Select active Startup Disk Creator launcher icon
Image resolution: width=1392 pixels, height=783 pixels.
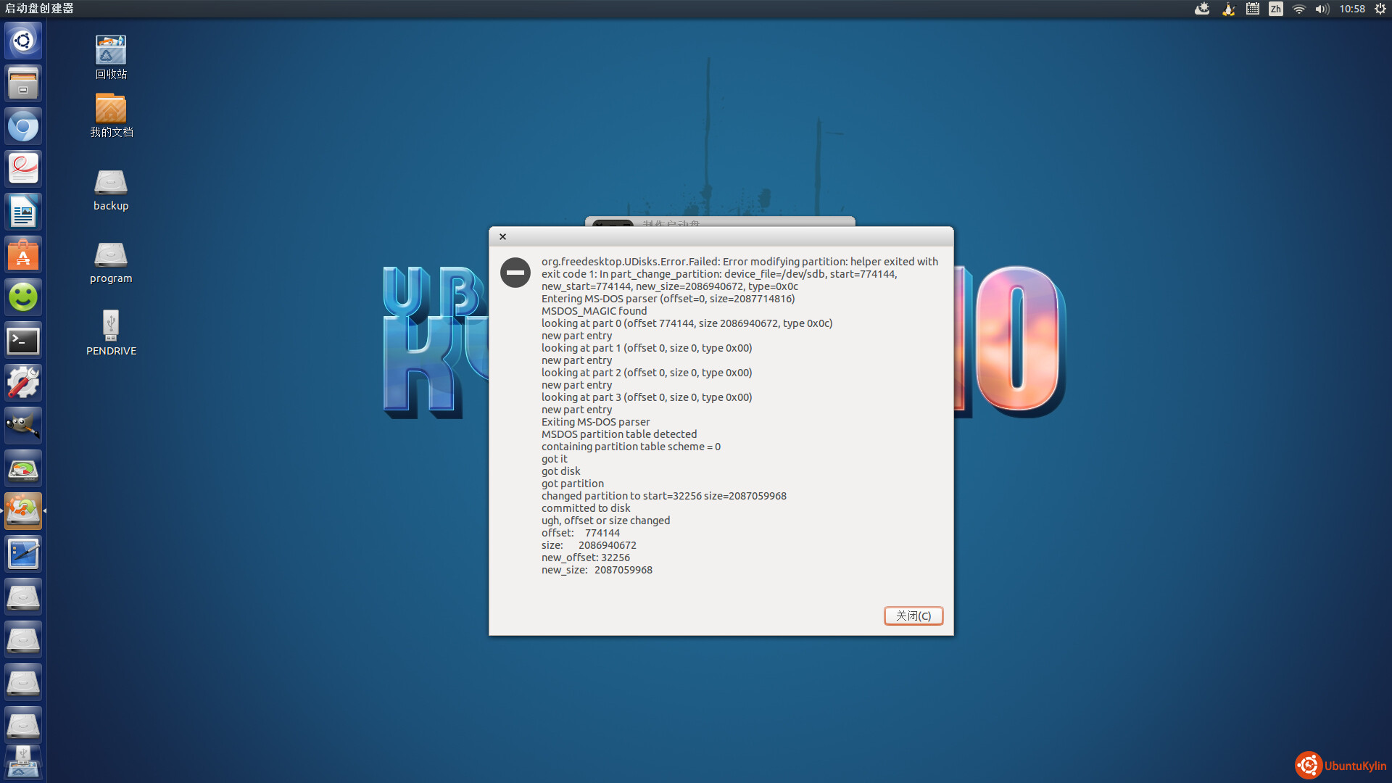[23, 511]
